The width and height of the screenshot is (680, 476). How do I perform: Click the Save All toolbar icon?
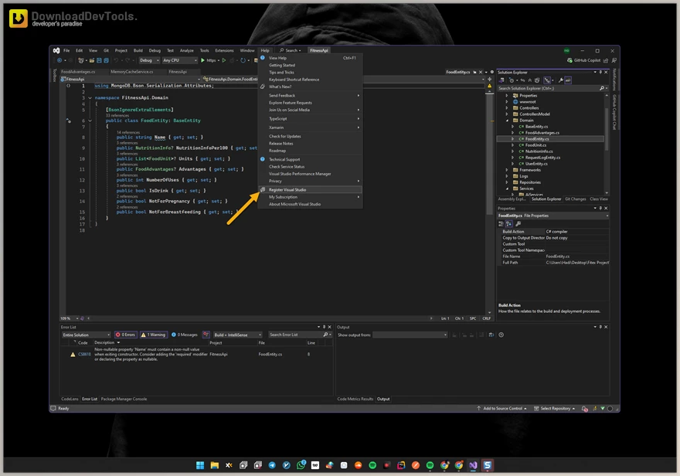[x=106, y=60]
